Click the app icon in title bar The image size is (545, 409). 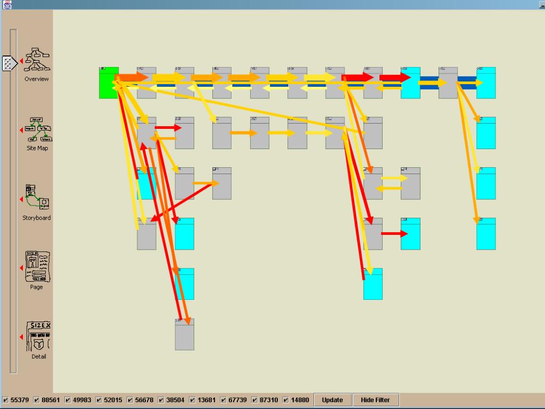coord(7,4)
